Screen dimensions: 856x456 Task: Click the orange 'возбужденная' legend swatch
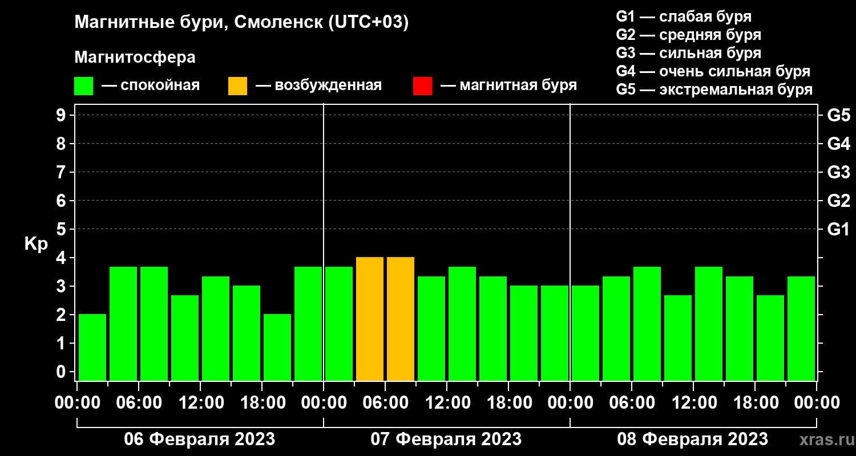point(237,86)
